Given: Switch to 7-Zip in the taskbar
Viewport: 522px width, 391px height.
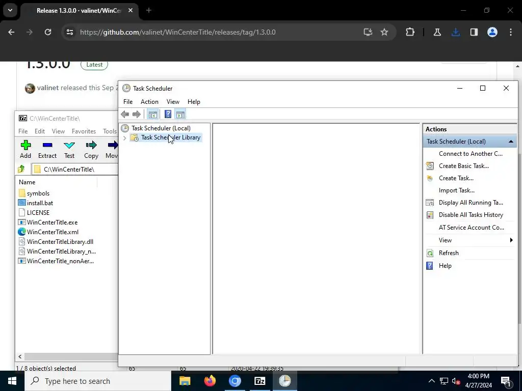Looking at the screenshot, I should click(x=259, y=381).
